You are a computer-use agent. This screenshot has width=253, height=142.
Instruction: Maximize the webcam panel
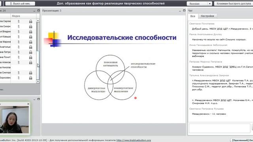coord(38,99)
